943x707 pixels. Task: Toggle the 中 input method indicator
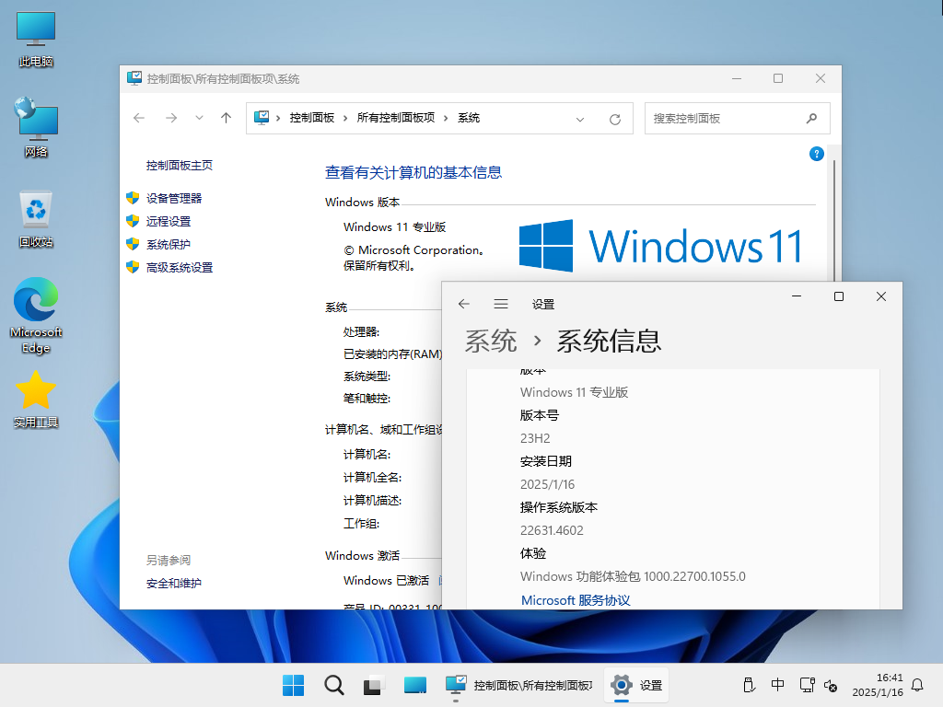point(777,685)
